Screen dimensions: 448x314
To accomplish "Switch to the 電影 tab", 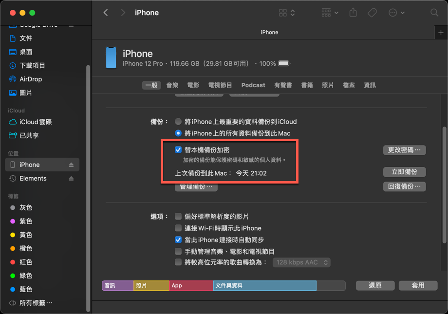I will click(193, 85).
